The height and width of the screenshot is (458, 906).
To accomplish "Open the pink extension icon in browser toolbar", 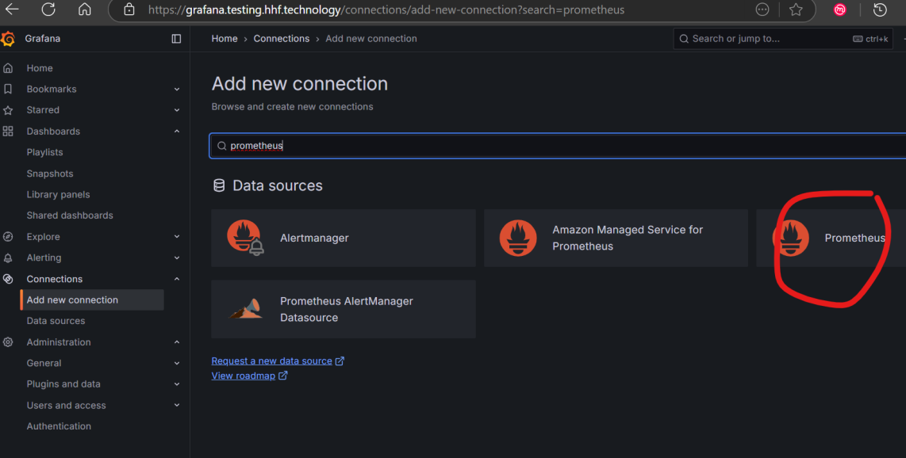I will tap(840, 10).
